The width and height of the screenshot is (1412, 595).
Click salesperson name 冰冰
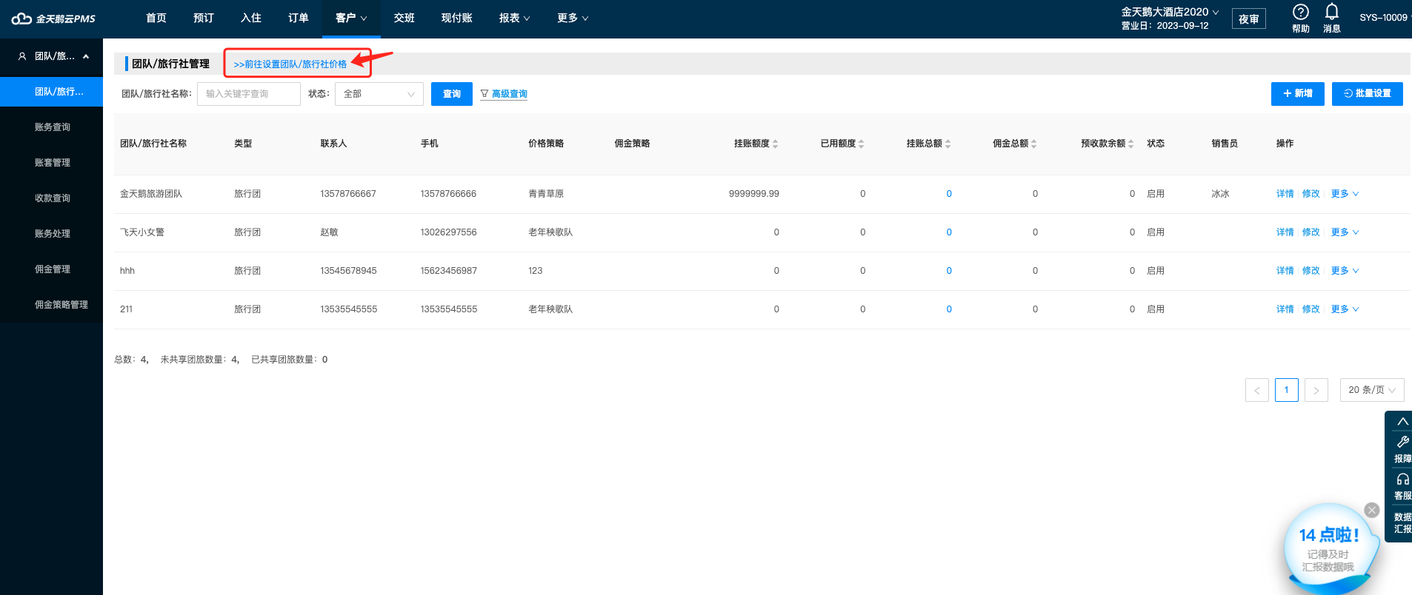tap(1220, 194)
